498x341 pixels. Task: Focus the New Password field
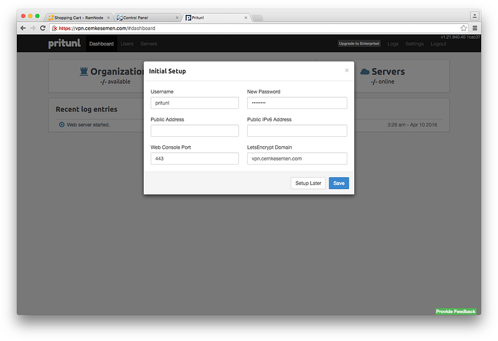tap(297, 103)
